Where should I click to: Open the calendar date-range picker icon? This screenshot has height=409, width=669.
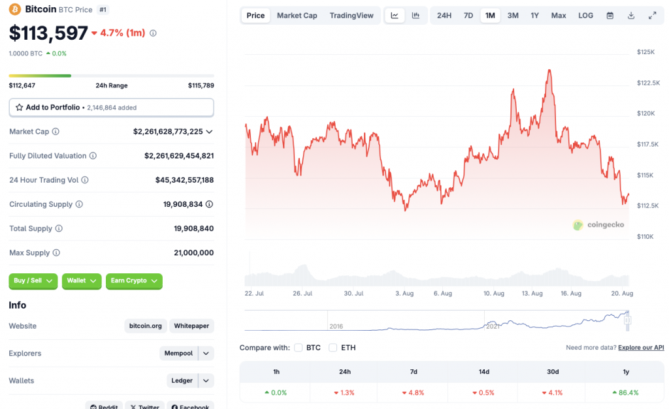pyautogui.click(x=610, y=15)
